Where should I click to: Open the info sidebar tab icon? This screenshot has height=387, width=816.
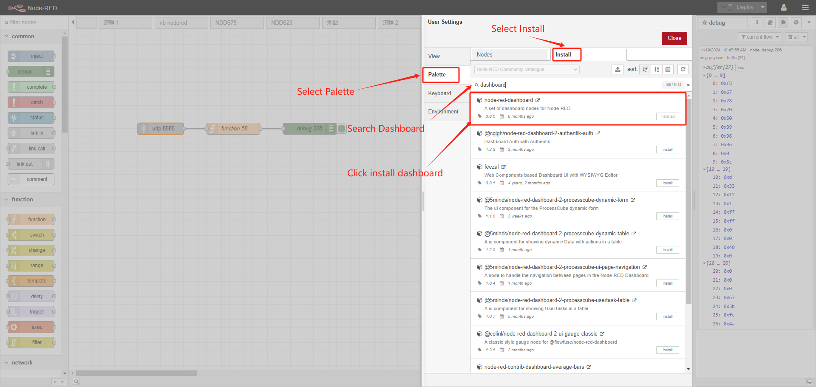757,23
